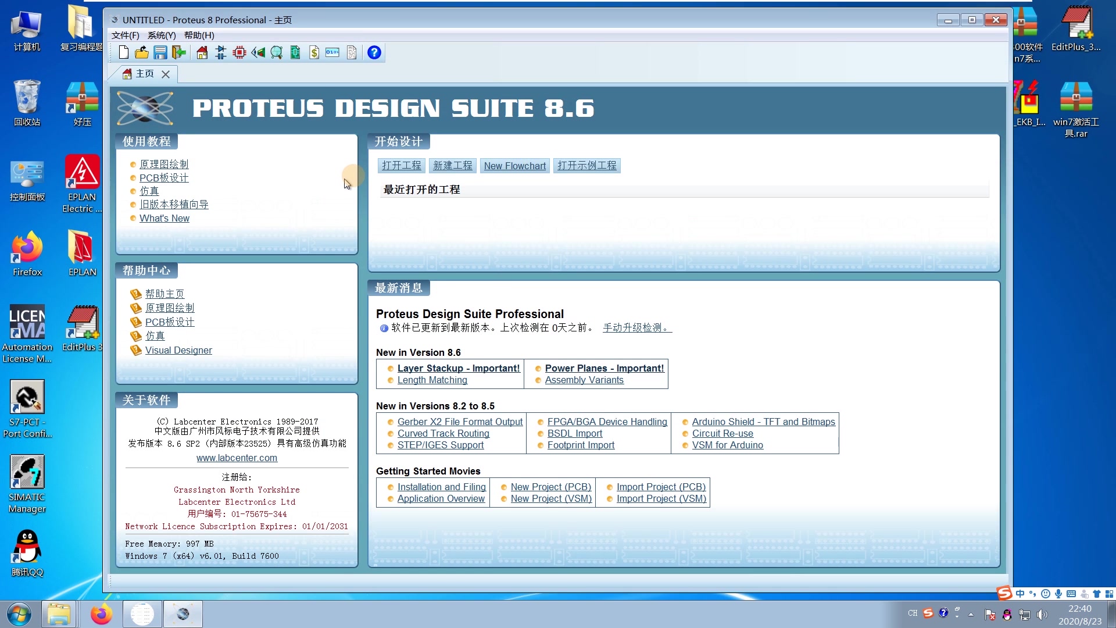The height and width of the screenshot is (628, 1116).
Task: Open the Gerber X2 File Format Output link
Action: point(460,422)
